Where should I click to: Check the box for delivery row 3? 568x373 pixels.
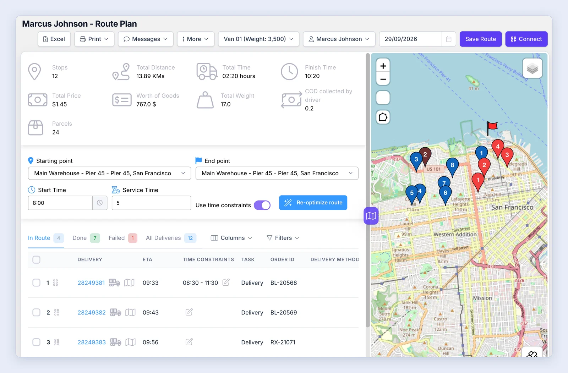click(36, 342)
